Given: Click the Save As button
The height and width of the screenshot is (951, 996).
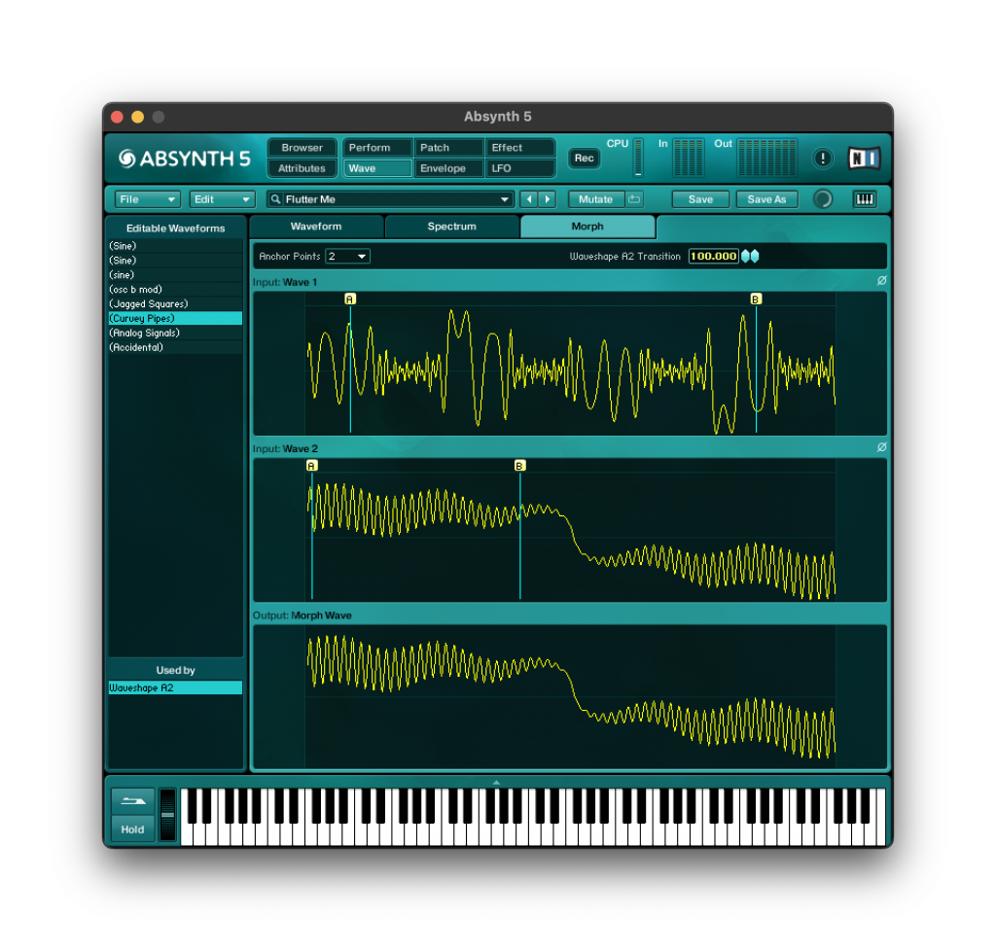Looking at the screenshot, I should click(766, 199).
